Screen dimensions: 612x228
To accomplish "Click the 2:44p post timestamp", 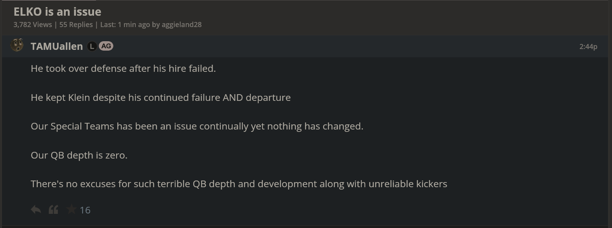I will [x=588, y=46].
